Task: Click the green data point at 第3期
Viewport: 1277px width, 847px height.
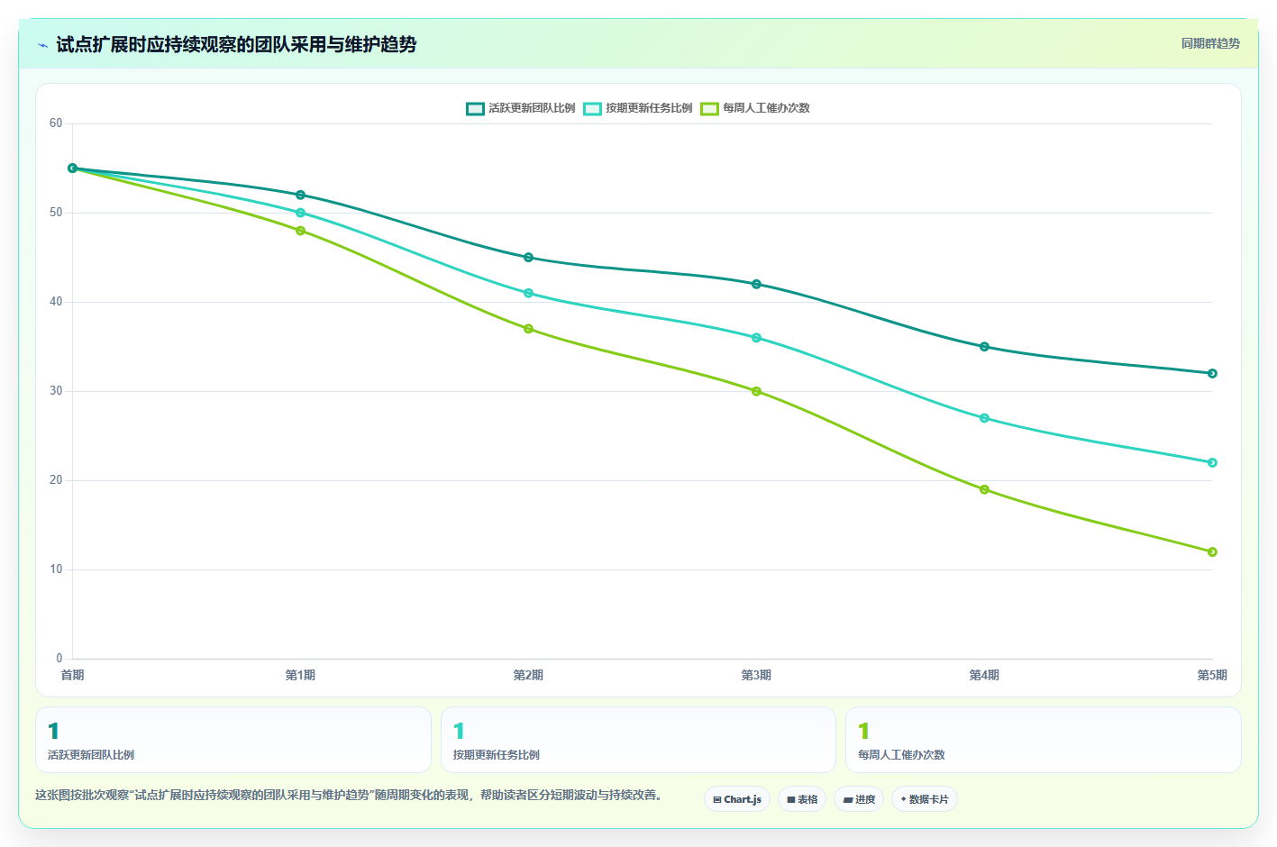Action: [x=757, y=391]
